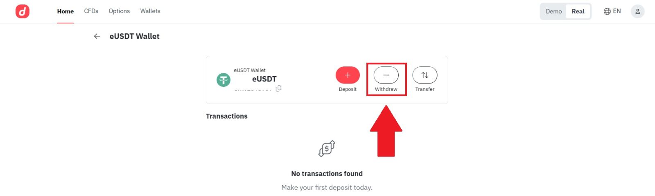
Task: Open the EN language selector
Action: coord(617,11)
